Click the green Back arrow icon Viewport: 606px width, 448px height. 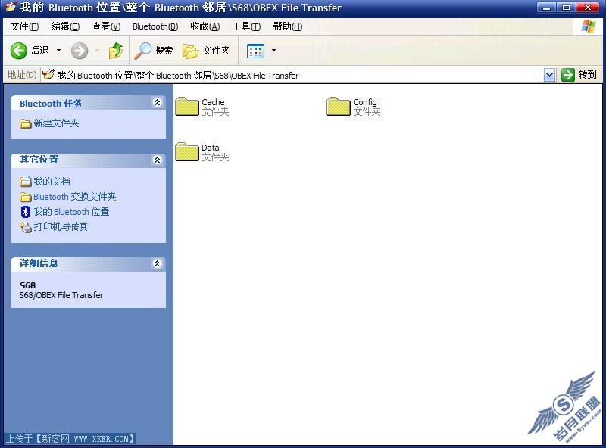pyautogui.click(x=18, y=51)
